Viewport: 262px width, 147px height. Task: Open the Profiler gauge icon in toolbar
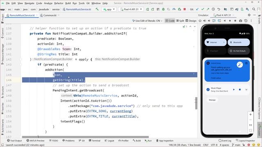coord(174,9)
